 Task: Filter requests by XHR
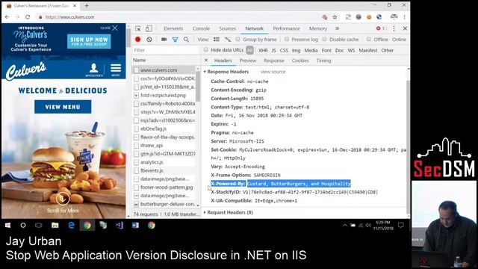click(x=263, y=50)
